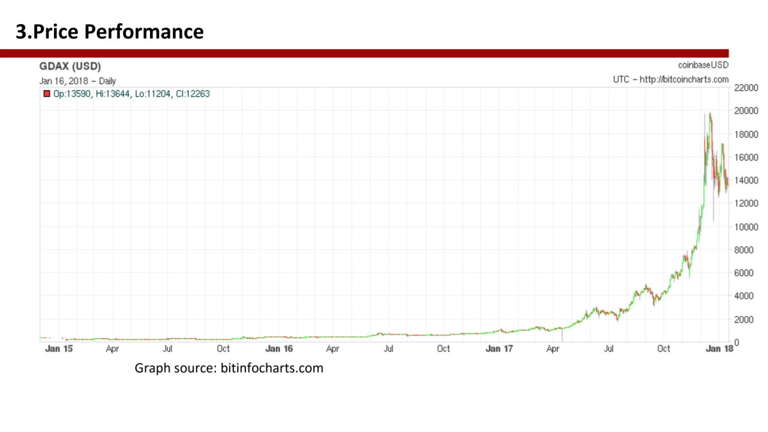This screenshot has width=768, height=432.
Task: Click the price peak near 20000 on chart
Action: (x=710, y=113)
